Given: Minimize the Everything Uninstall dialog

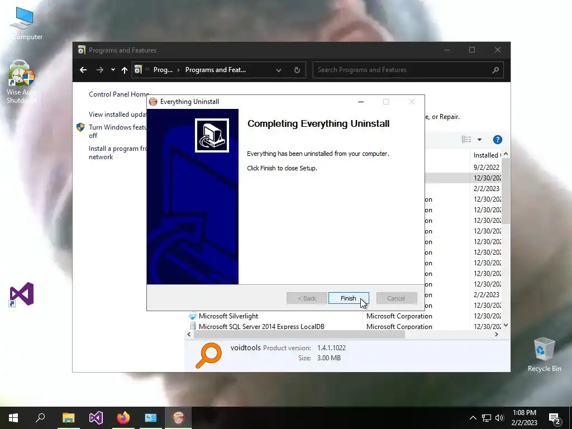Looking at the screenshot, I should pyautogui.click(x=361, y=102).
